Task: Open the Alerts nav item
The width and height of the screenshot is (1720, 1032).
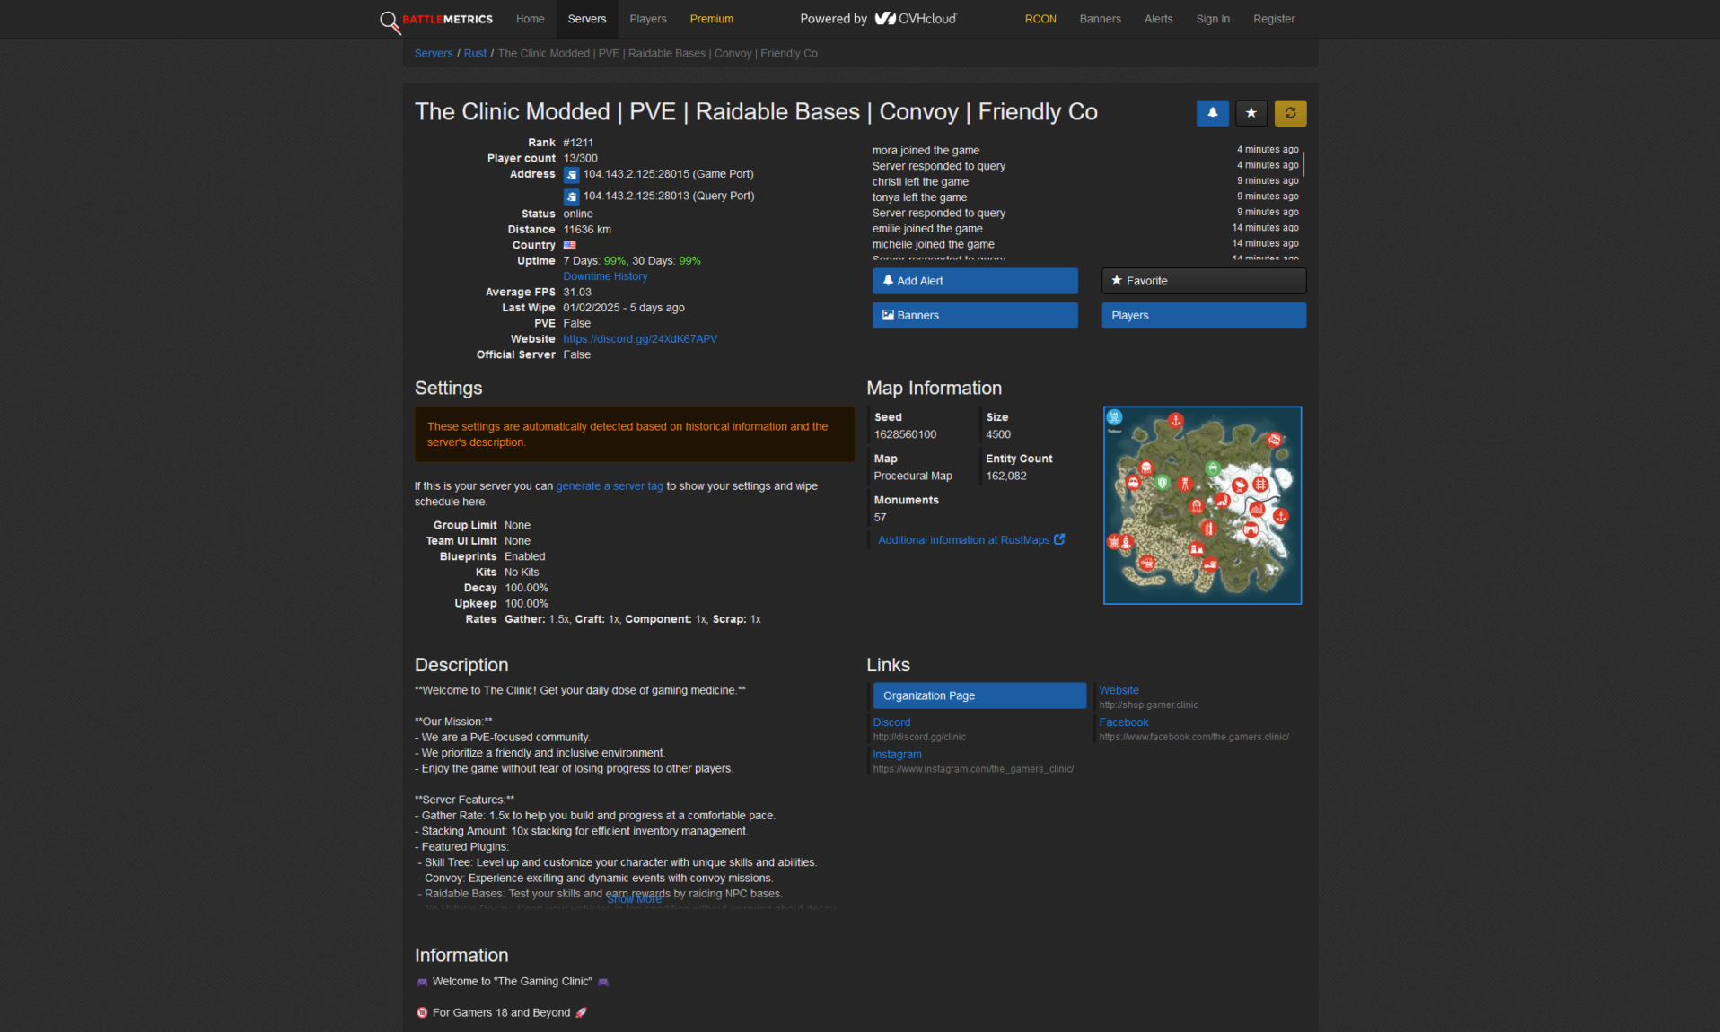Action: 1159,19
